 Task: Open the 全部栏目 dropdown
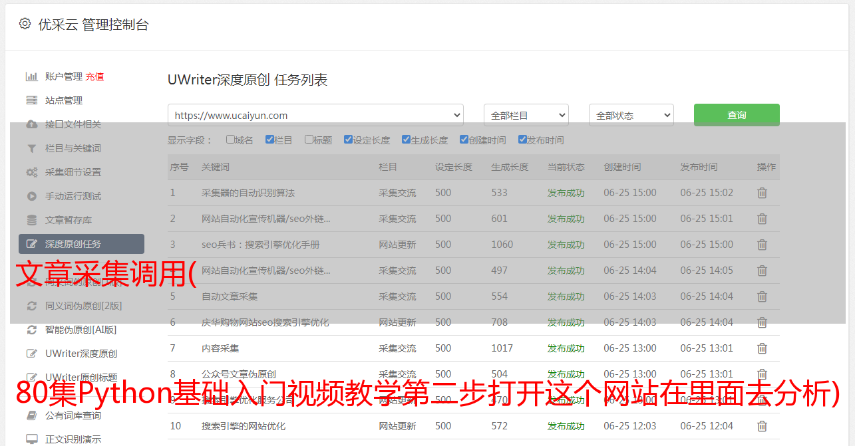click(526, 115)
